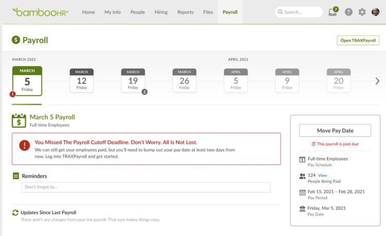Open the My Info tab
Viewport: 386px width, 236px height.
pos(113,12)
